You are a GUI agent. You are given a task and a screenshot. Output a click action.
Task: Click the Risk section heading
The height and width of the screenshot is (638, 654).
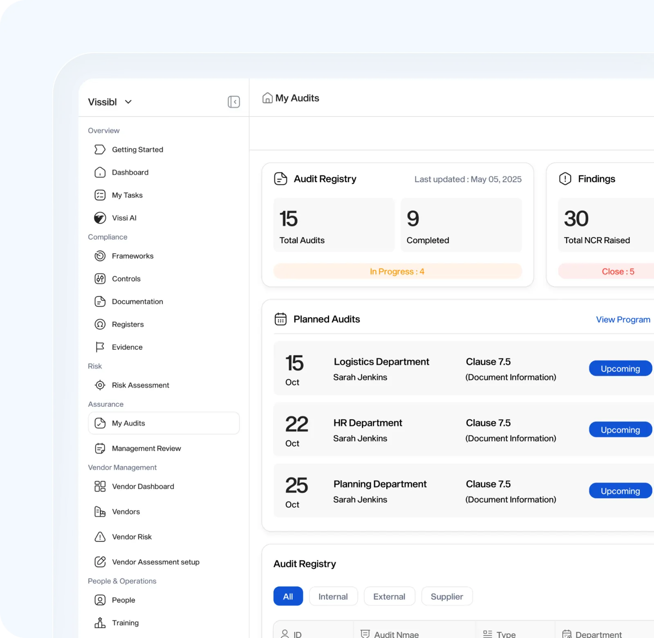tap(95, 366)
